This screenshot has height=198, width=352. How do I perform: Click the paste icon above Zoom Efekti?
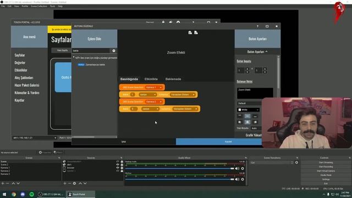[x=196, y=32]
